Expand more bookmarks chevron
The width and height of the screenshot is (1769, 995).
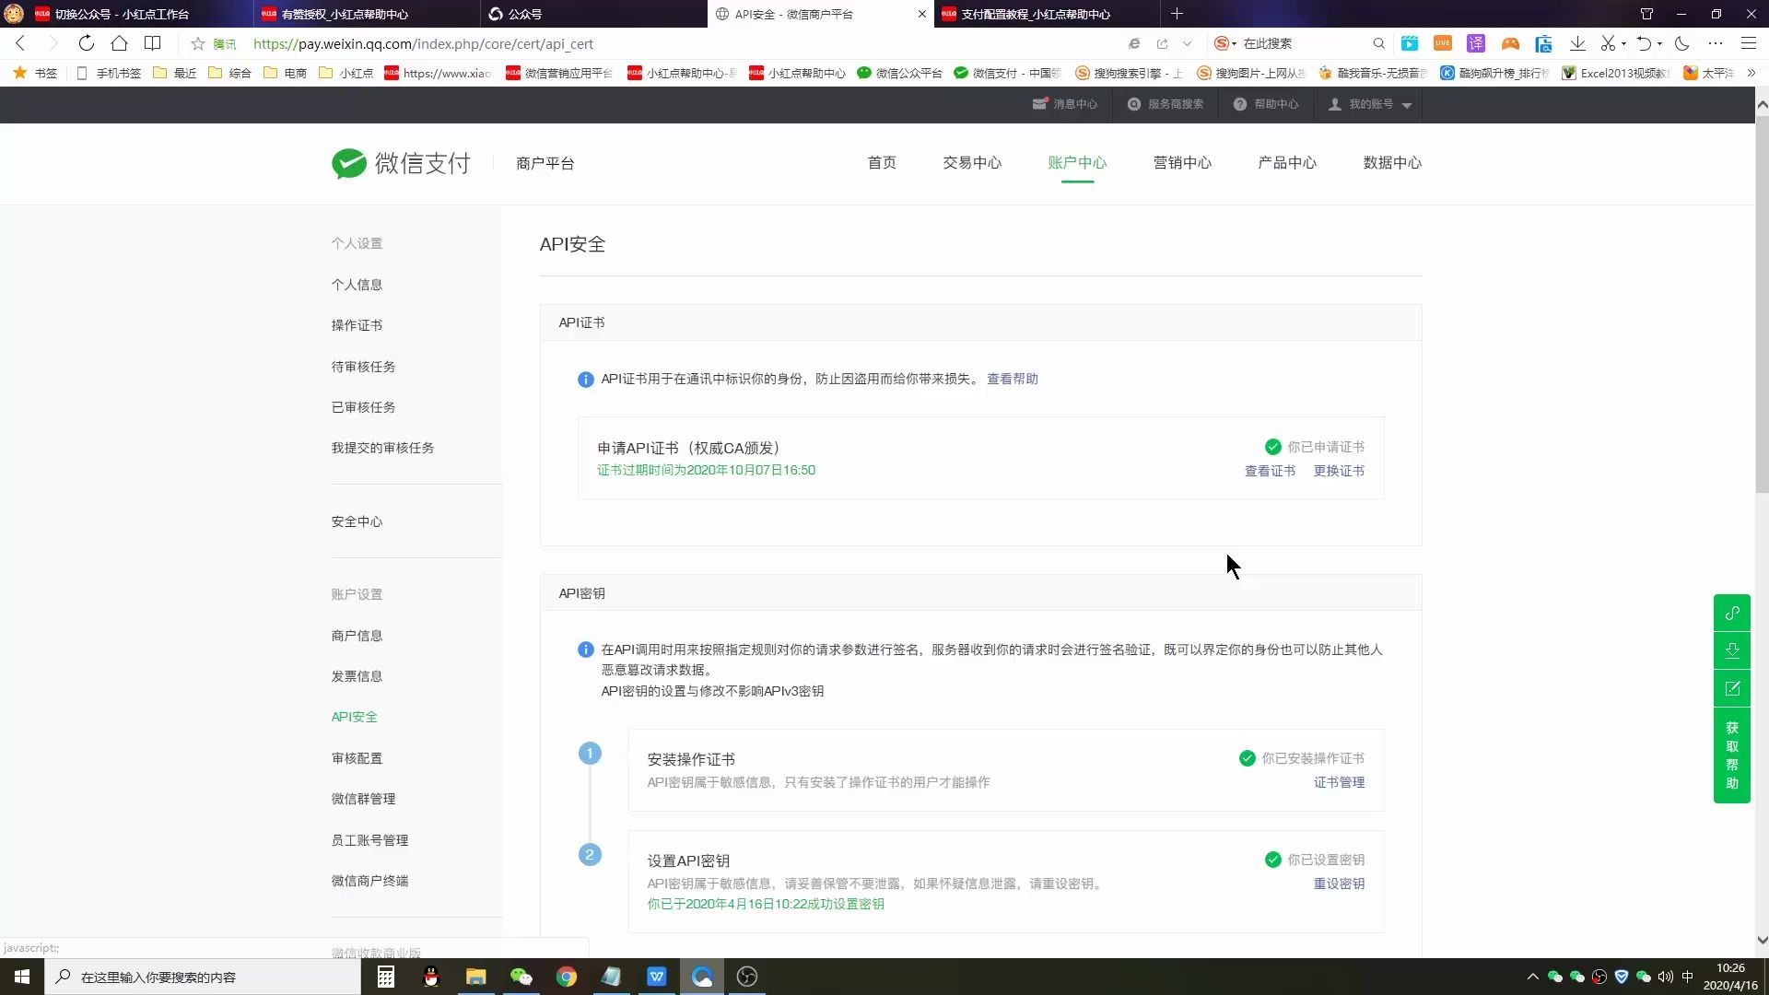click(1751, 73)
